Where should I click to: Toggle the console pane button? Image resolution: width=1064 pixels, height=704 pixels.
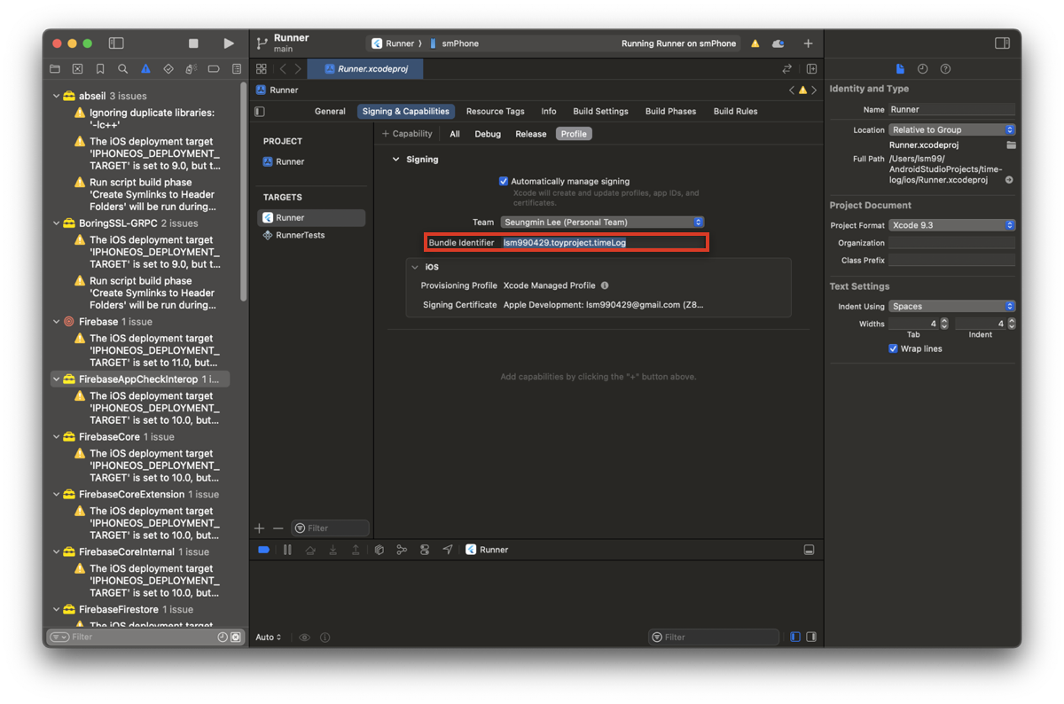811,637
